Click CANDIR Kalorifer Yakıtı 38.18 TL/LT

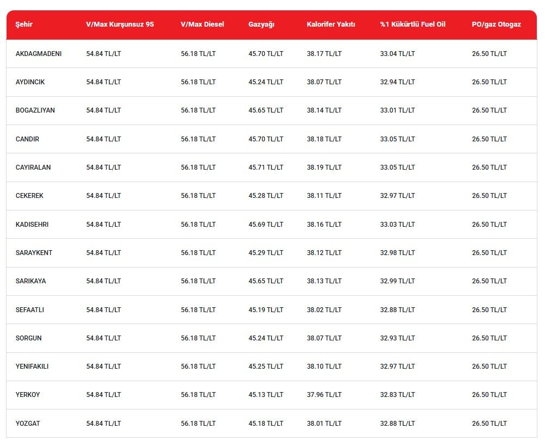click(324, 139)
